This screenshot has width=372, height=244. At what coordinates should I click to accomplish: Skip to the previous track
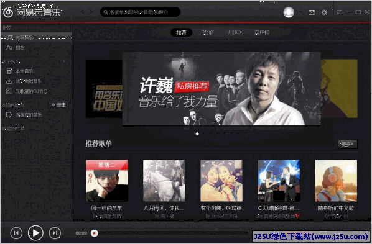click(16, 233)
